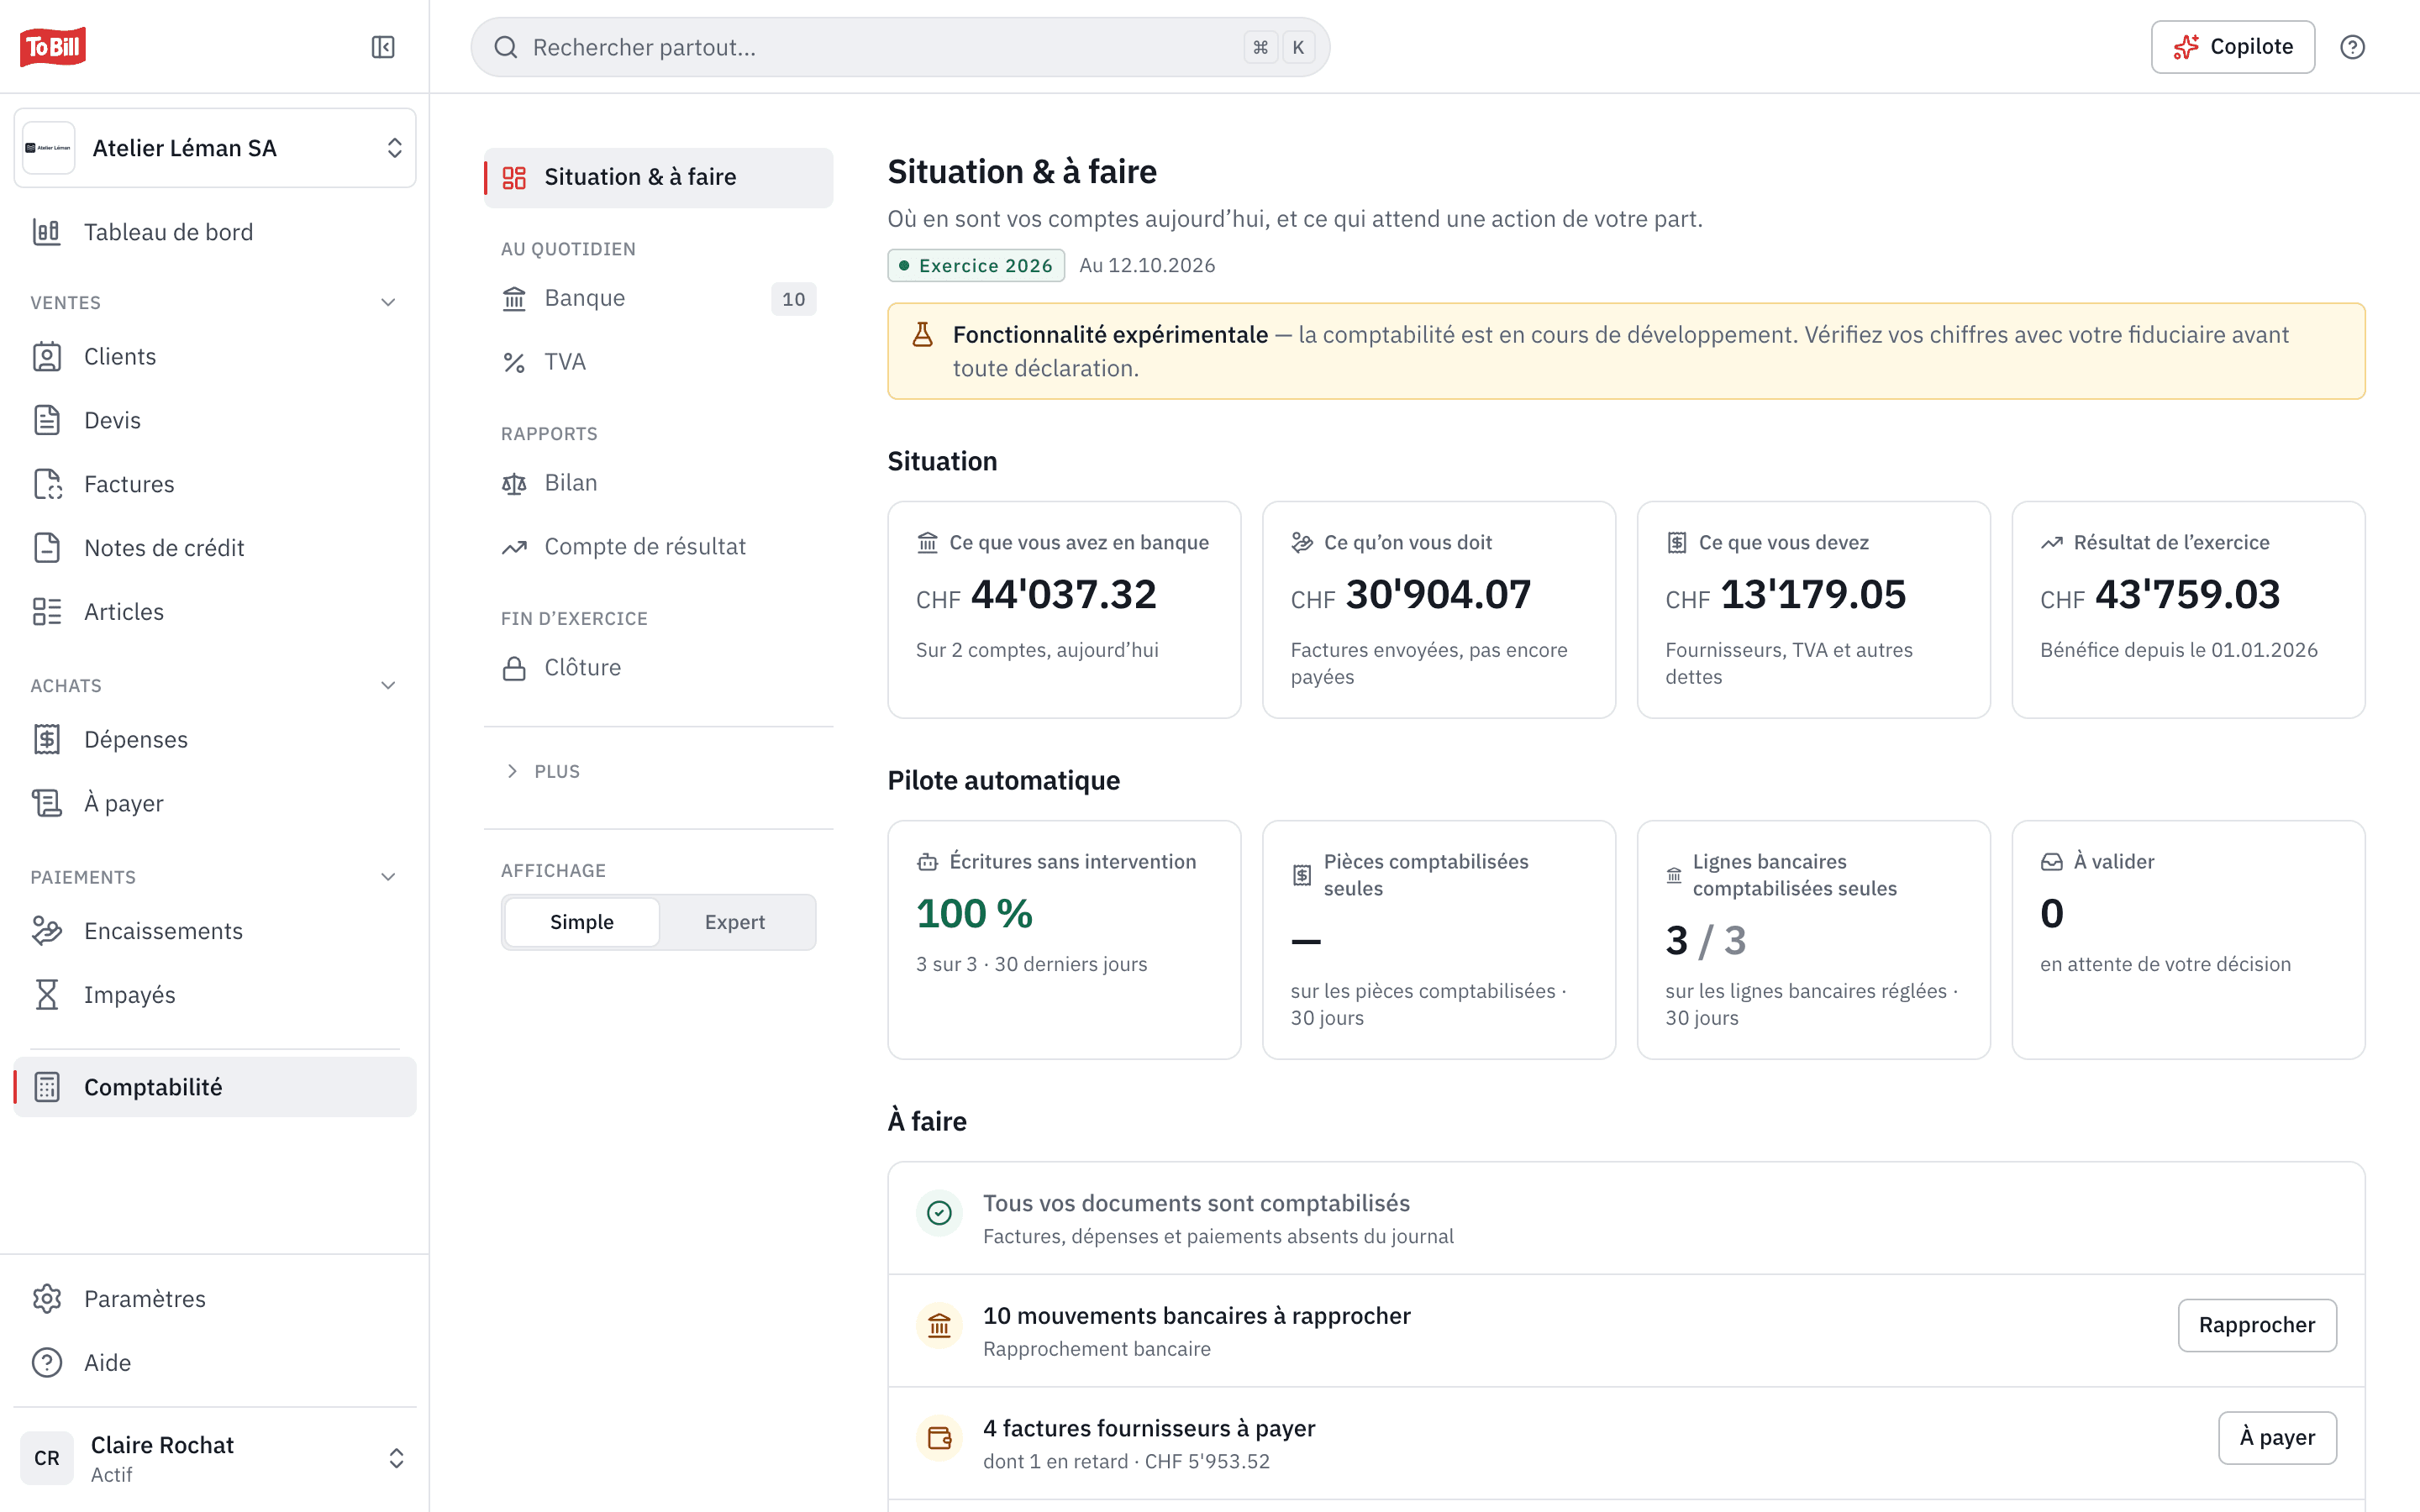Collapse the ACHATS section chevron
This screenshot has width=2420, height=1512.
[388, 685]
